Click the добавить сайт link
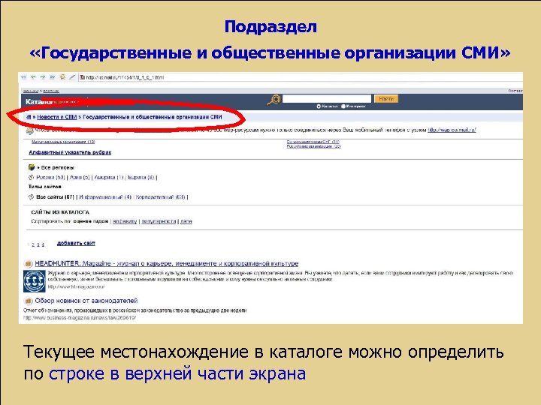The image size is (541, 405). (x=76, y=244)
